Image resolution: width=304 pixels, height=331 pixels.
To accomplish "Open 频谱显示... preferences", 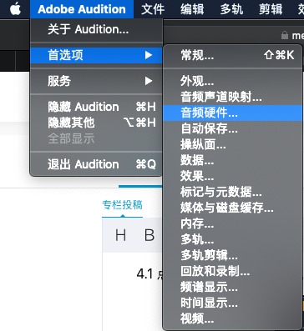I will [232, 287].
